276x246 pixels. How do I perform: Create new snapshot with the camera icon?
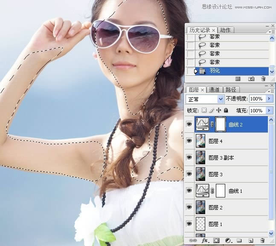(251, 79)
